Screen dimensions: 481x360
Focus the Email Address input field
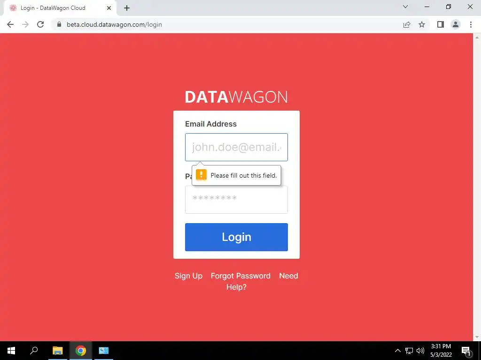click(x=236, y=147)
